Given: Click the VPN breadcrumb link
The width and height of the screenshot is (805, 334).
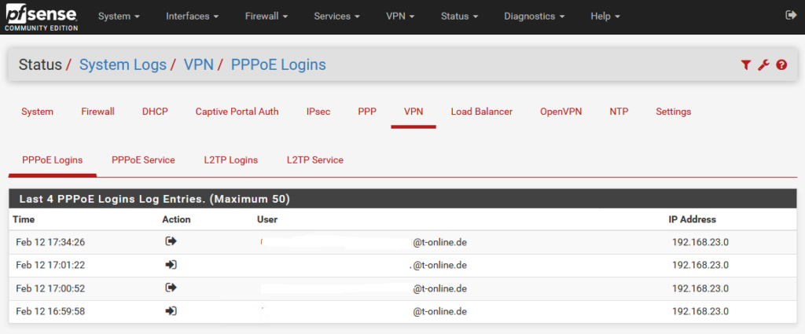Looking at the screenshot, I should click(x=198, y=64).
